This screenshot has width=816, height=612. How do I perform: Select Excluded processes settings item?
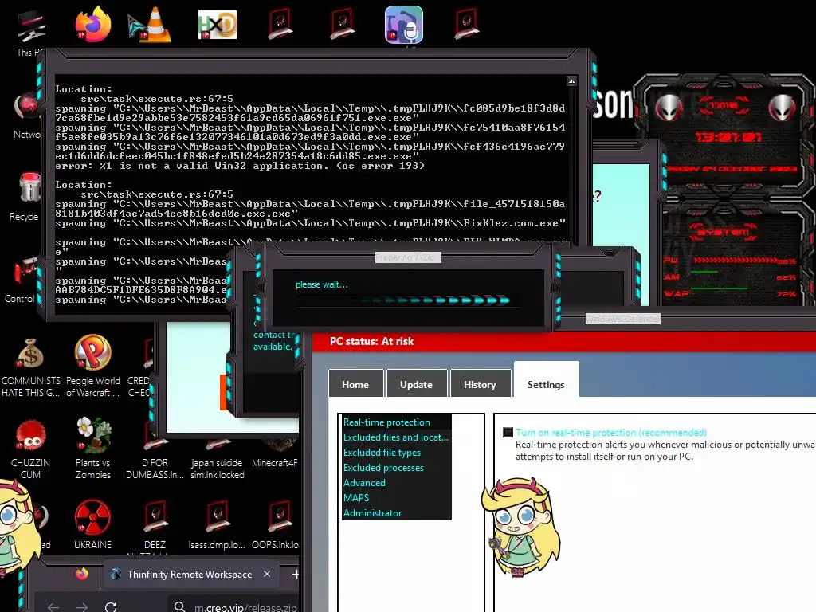click(x=383, y=467)
